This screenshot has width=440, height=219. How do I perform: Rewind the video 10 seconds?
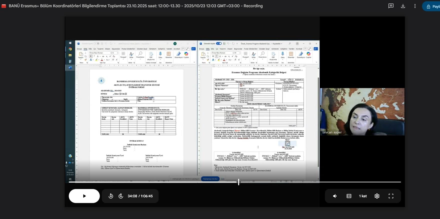(x=111, y=196)
